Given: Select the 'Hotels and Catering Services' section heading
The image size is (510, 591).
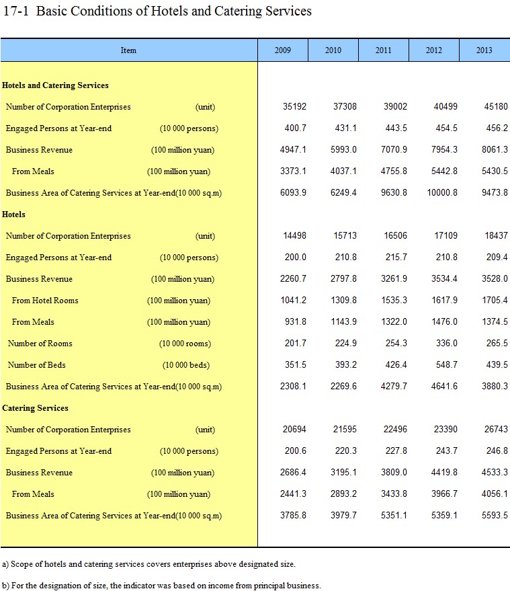Looking at the screenshot, I should click(55, 85).
